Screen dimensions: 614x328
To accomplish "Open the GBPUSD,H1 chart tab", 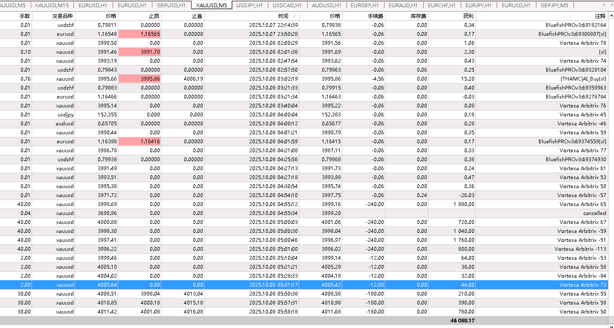I will 171,5.
